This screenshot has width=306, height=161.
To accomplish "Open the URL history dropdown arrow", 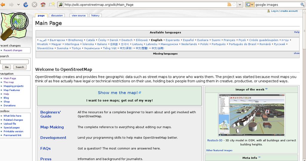I will click(240, 4).
